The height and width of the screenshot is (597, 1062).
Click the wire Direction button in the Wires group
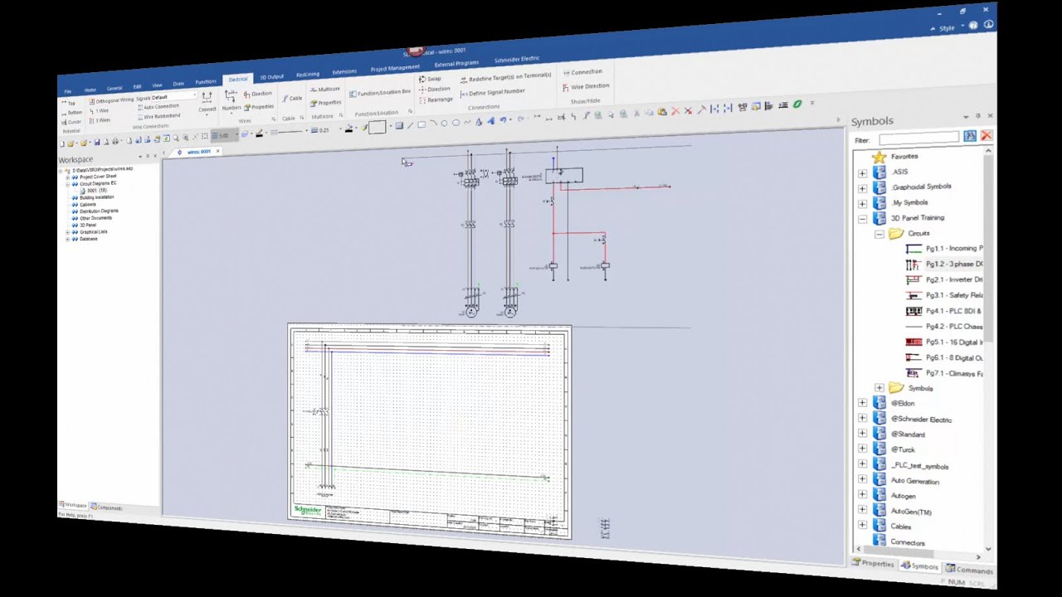[258, 94]
